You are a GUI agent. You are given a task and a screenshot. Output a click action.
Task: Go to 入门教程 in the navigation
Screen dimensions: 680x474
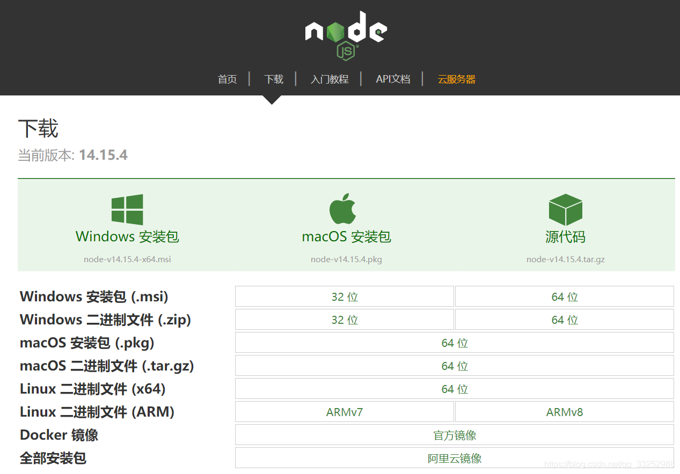pos(330,79)
